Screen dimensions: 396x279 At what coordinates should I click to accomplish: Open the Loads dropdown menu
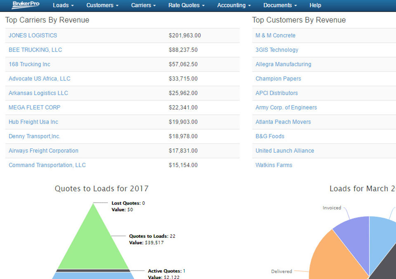[x=63, y=5]
